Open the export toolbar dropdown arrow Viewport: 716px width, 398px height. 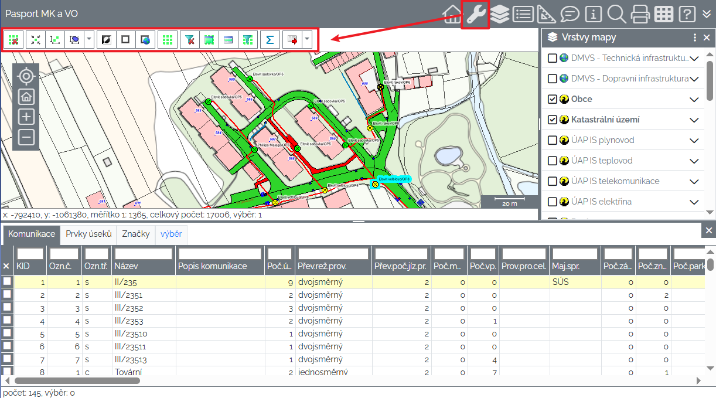[x=306, y=40]
